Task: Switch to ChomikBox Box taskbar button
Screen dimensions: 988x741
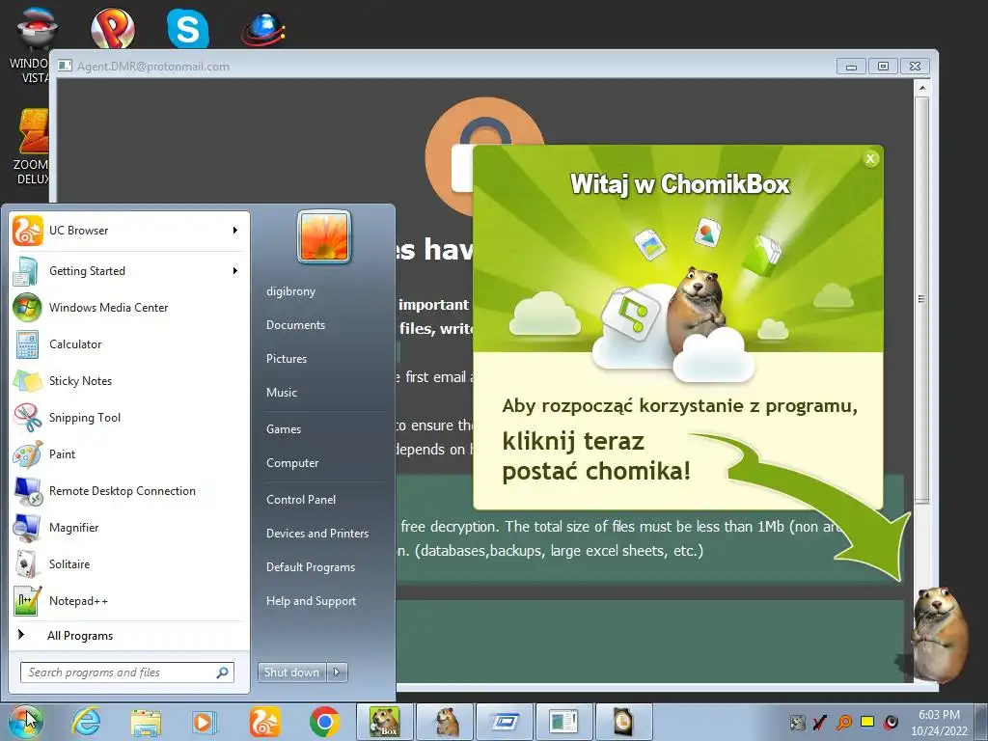Action: pos(384,722)
